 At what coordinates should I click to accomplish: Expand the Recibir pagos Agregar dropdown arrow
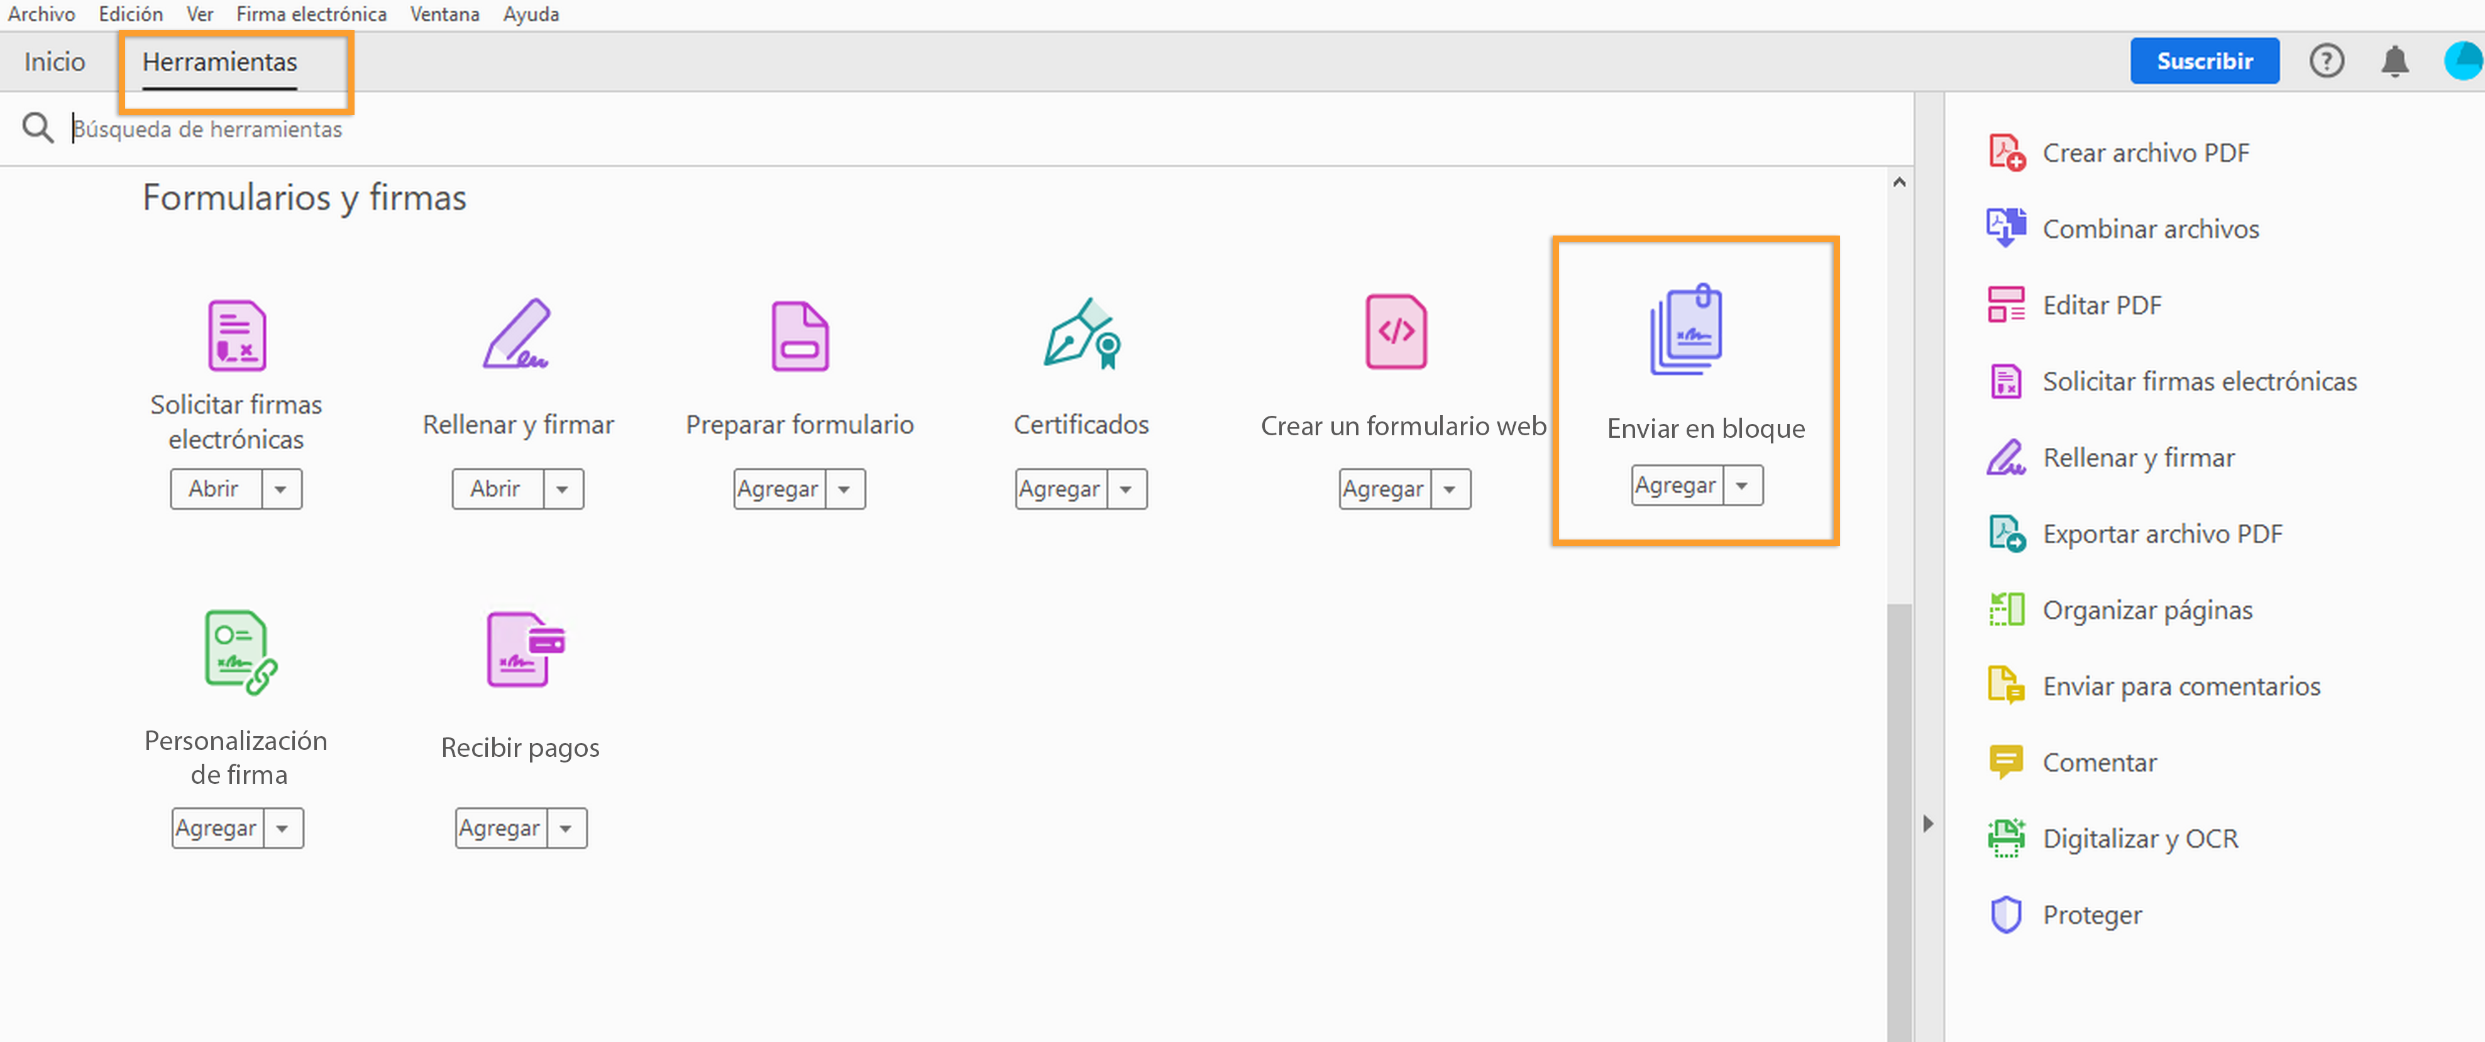point(566,829)
